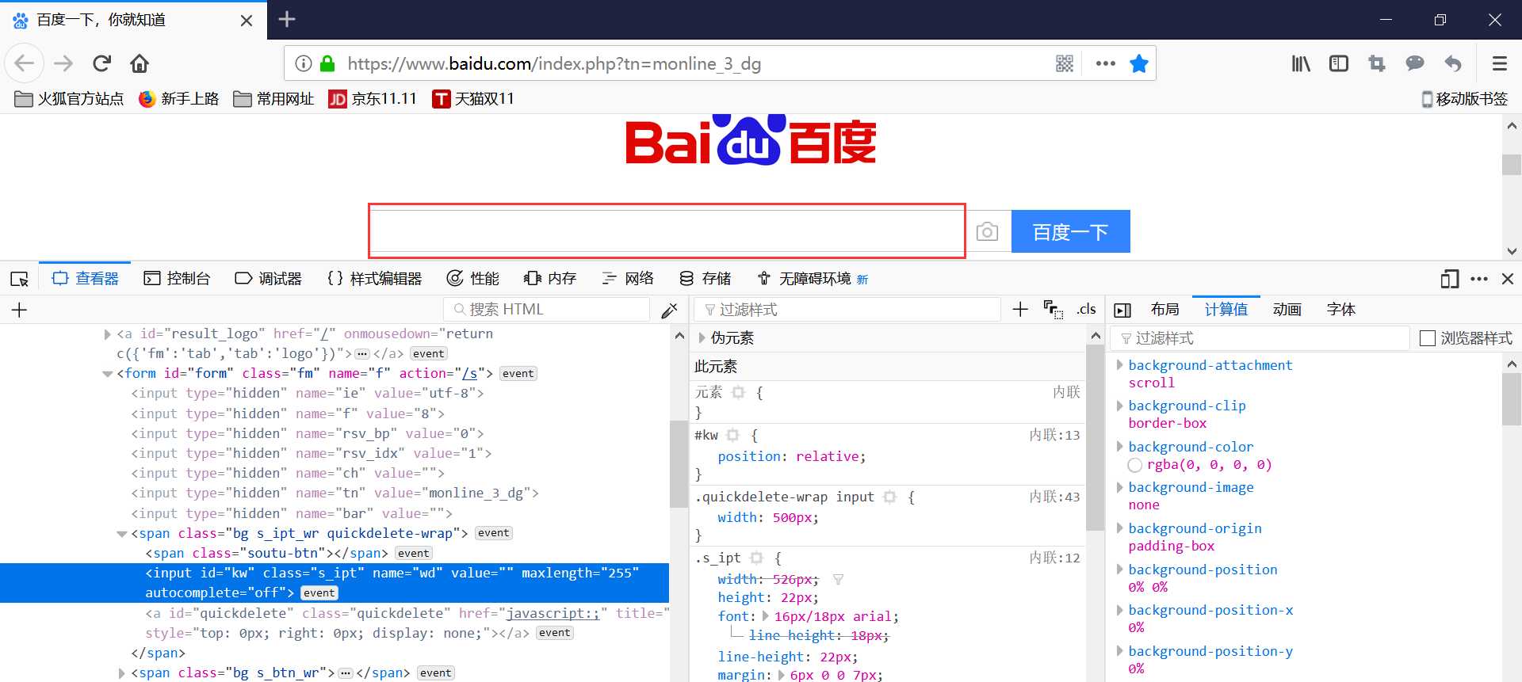The height and width of the screenshot is (682, 1522).
Task: Show site information with the info icon
Action: [x=304, y=63]
